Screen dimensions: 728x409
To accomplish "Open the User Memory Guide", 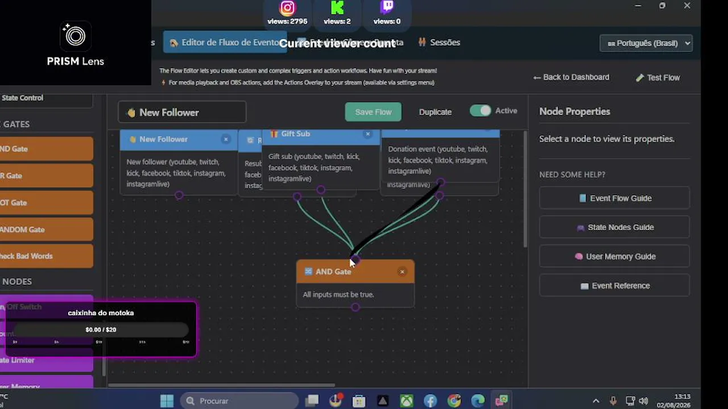I will [x=614, y=256].
